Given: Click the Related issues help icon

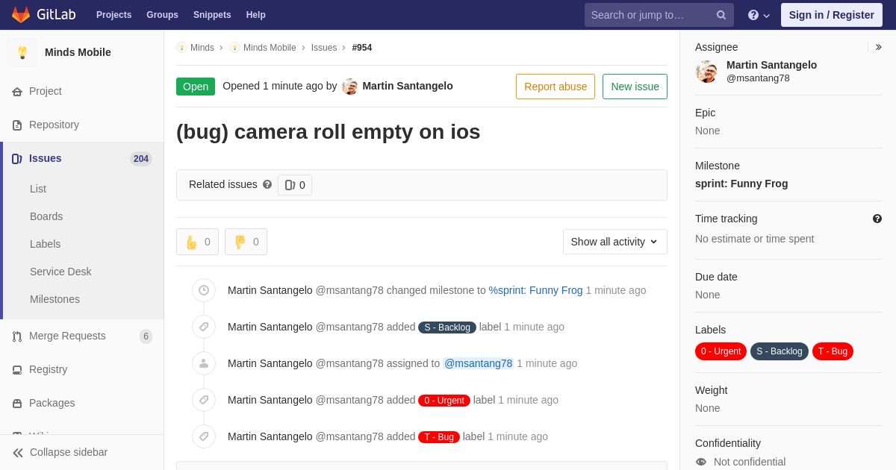Looking at the screenshot, I should (x=267, y=184).
